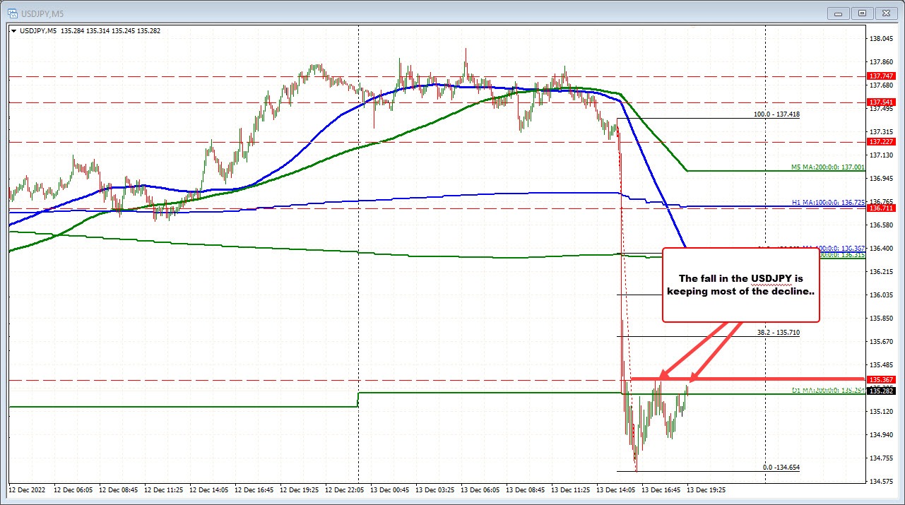Image resolution: width=905 pixels, height=505 pixels.
Task: Click the 135.120 price scale value
Action: tap(880, 412)
